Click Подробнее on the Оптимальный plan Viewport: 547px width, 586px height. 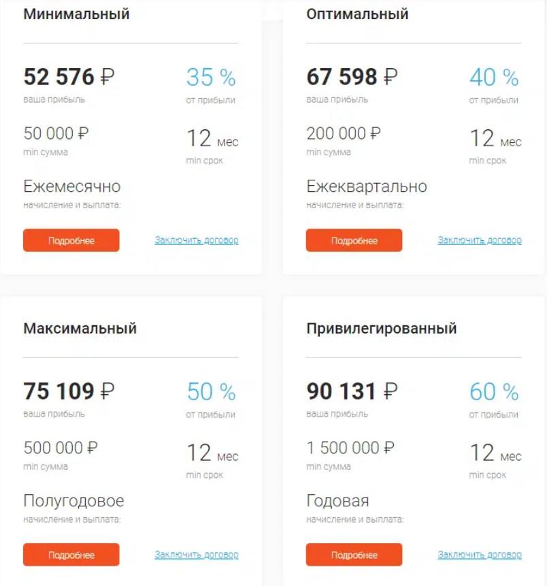354,240
